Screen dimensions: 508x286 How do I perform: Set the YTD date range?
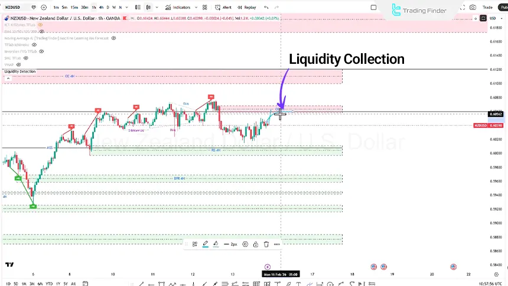(49, 284)
